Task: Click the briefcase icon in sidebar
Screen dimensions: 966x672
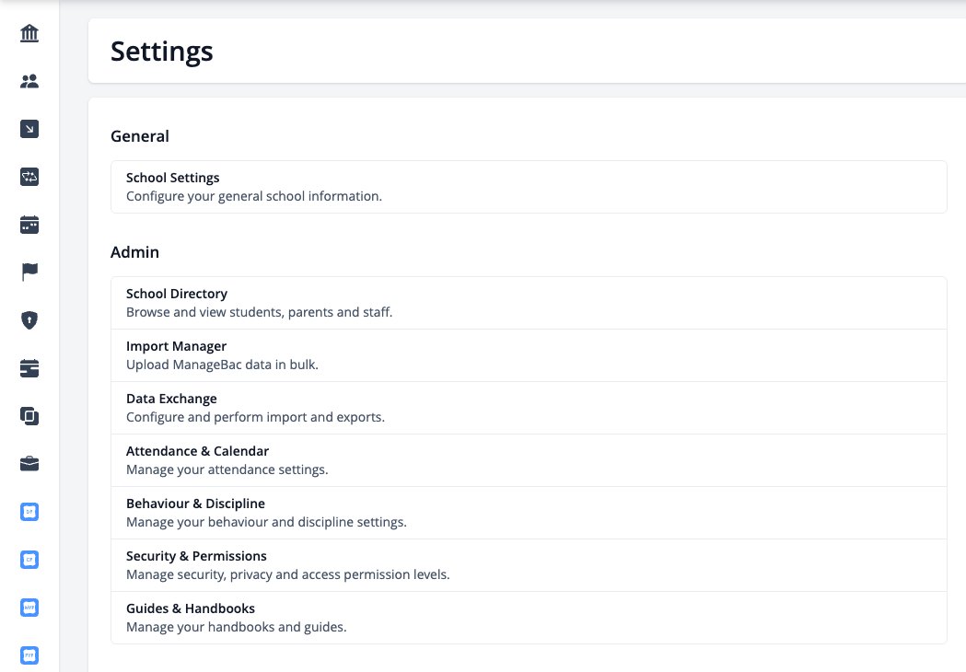Action: click(x=29, y=463)
